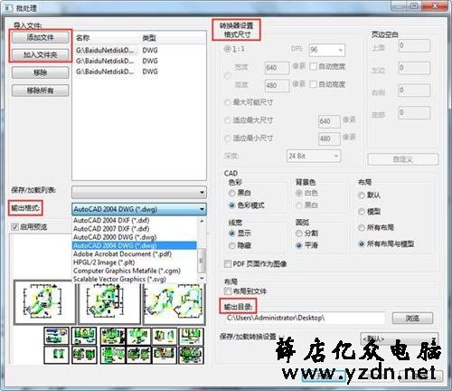
Task: Click the 添加文件 button
Action: coord(40,37)
